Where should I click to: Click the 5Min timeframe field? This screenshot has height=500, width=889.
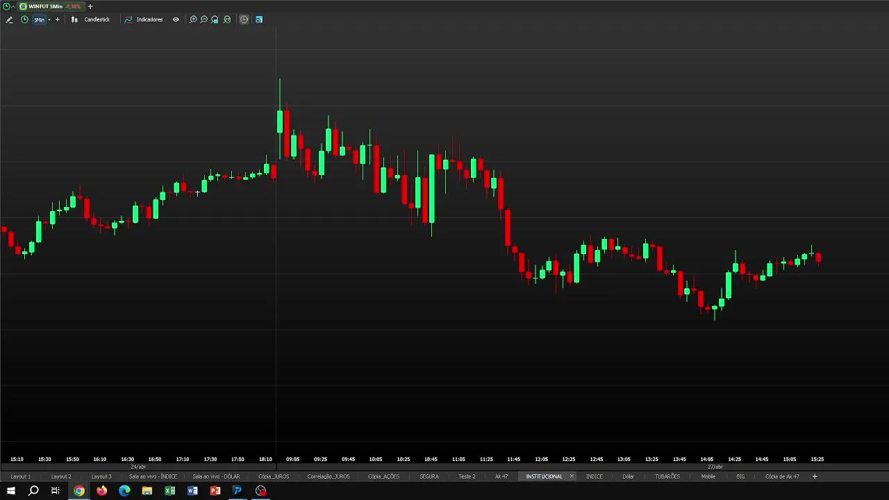click(39, 19)
